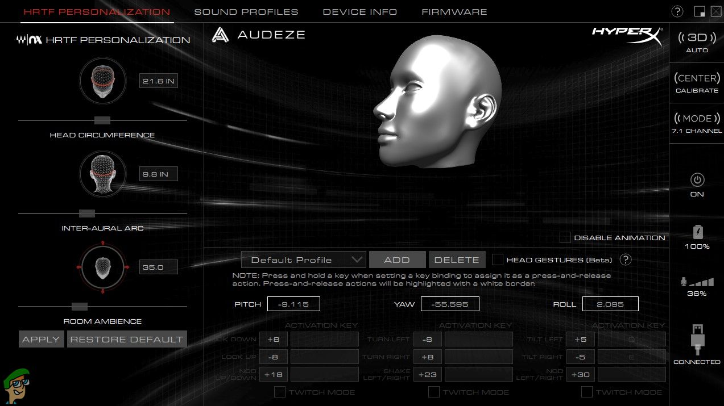Click the 21.6 IN value field
Viewport: 724px width, 406px height.
(x=159, y=81)
